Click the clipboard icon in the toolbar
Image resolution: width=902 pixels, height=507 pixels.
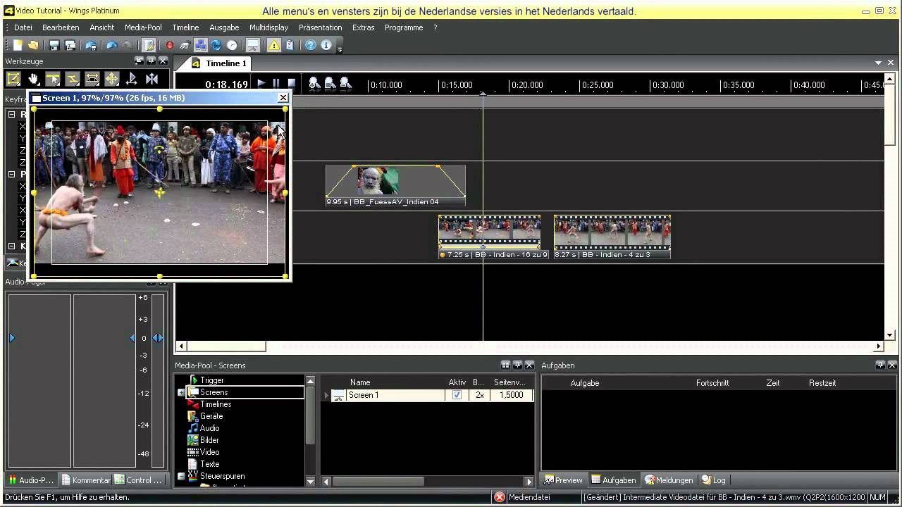tap(289, 45)
